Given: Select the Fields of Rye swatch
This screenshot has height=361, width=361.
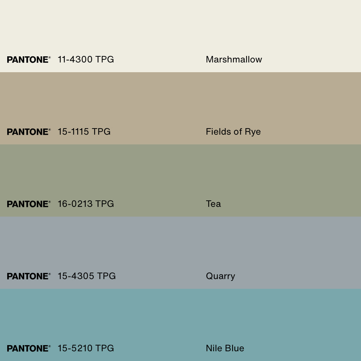Looking at the screenshot, I should [x=180, y=101].
